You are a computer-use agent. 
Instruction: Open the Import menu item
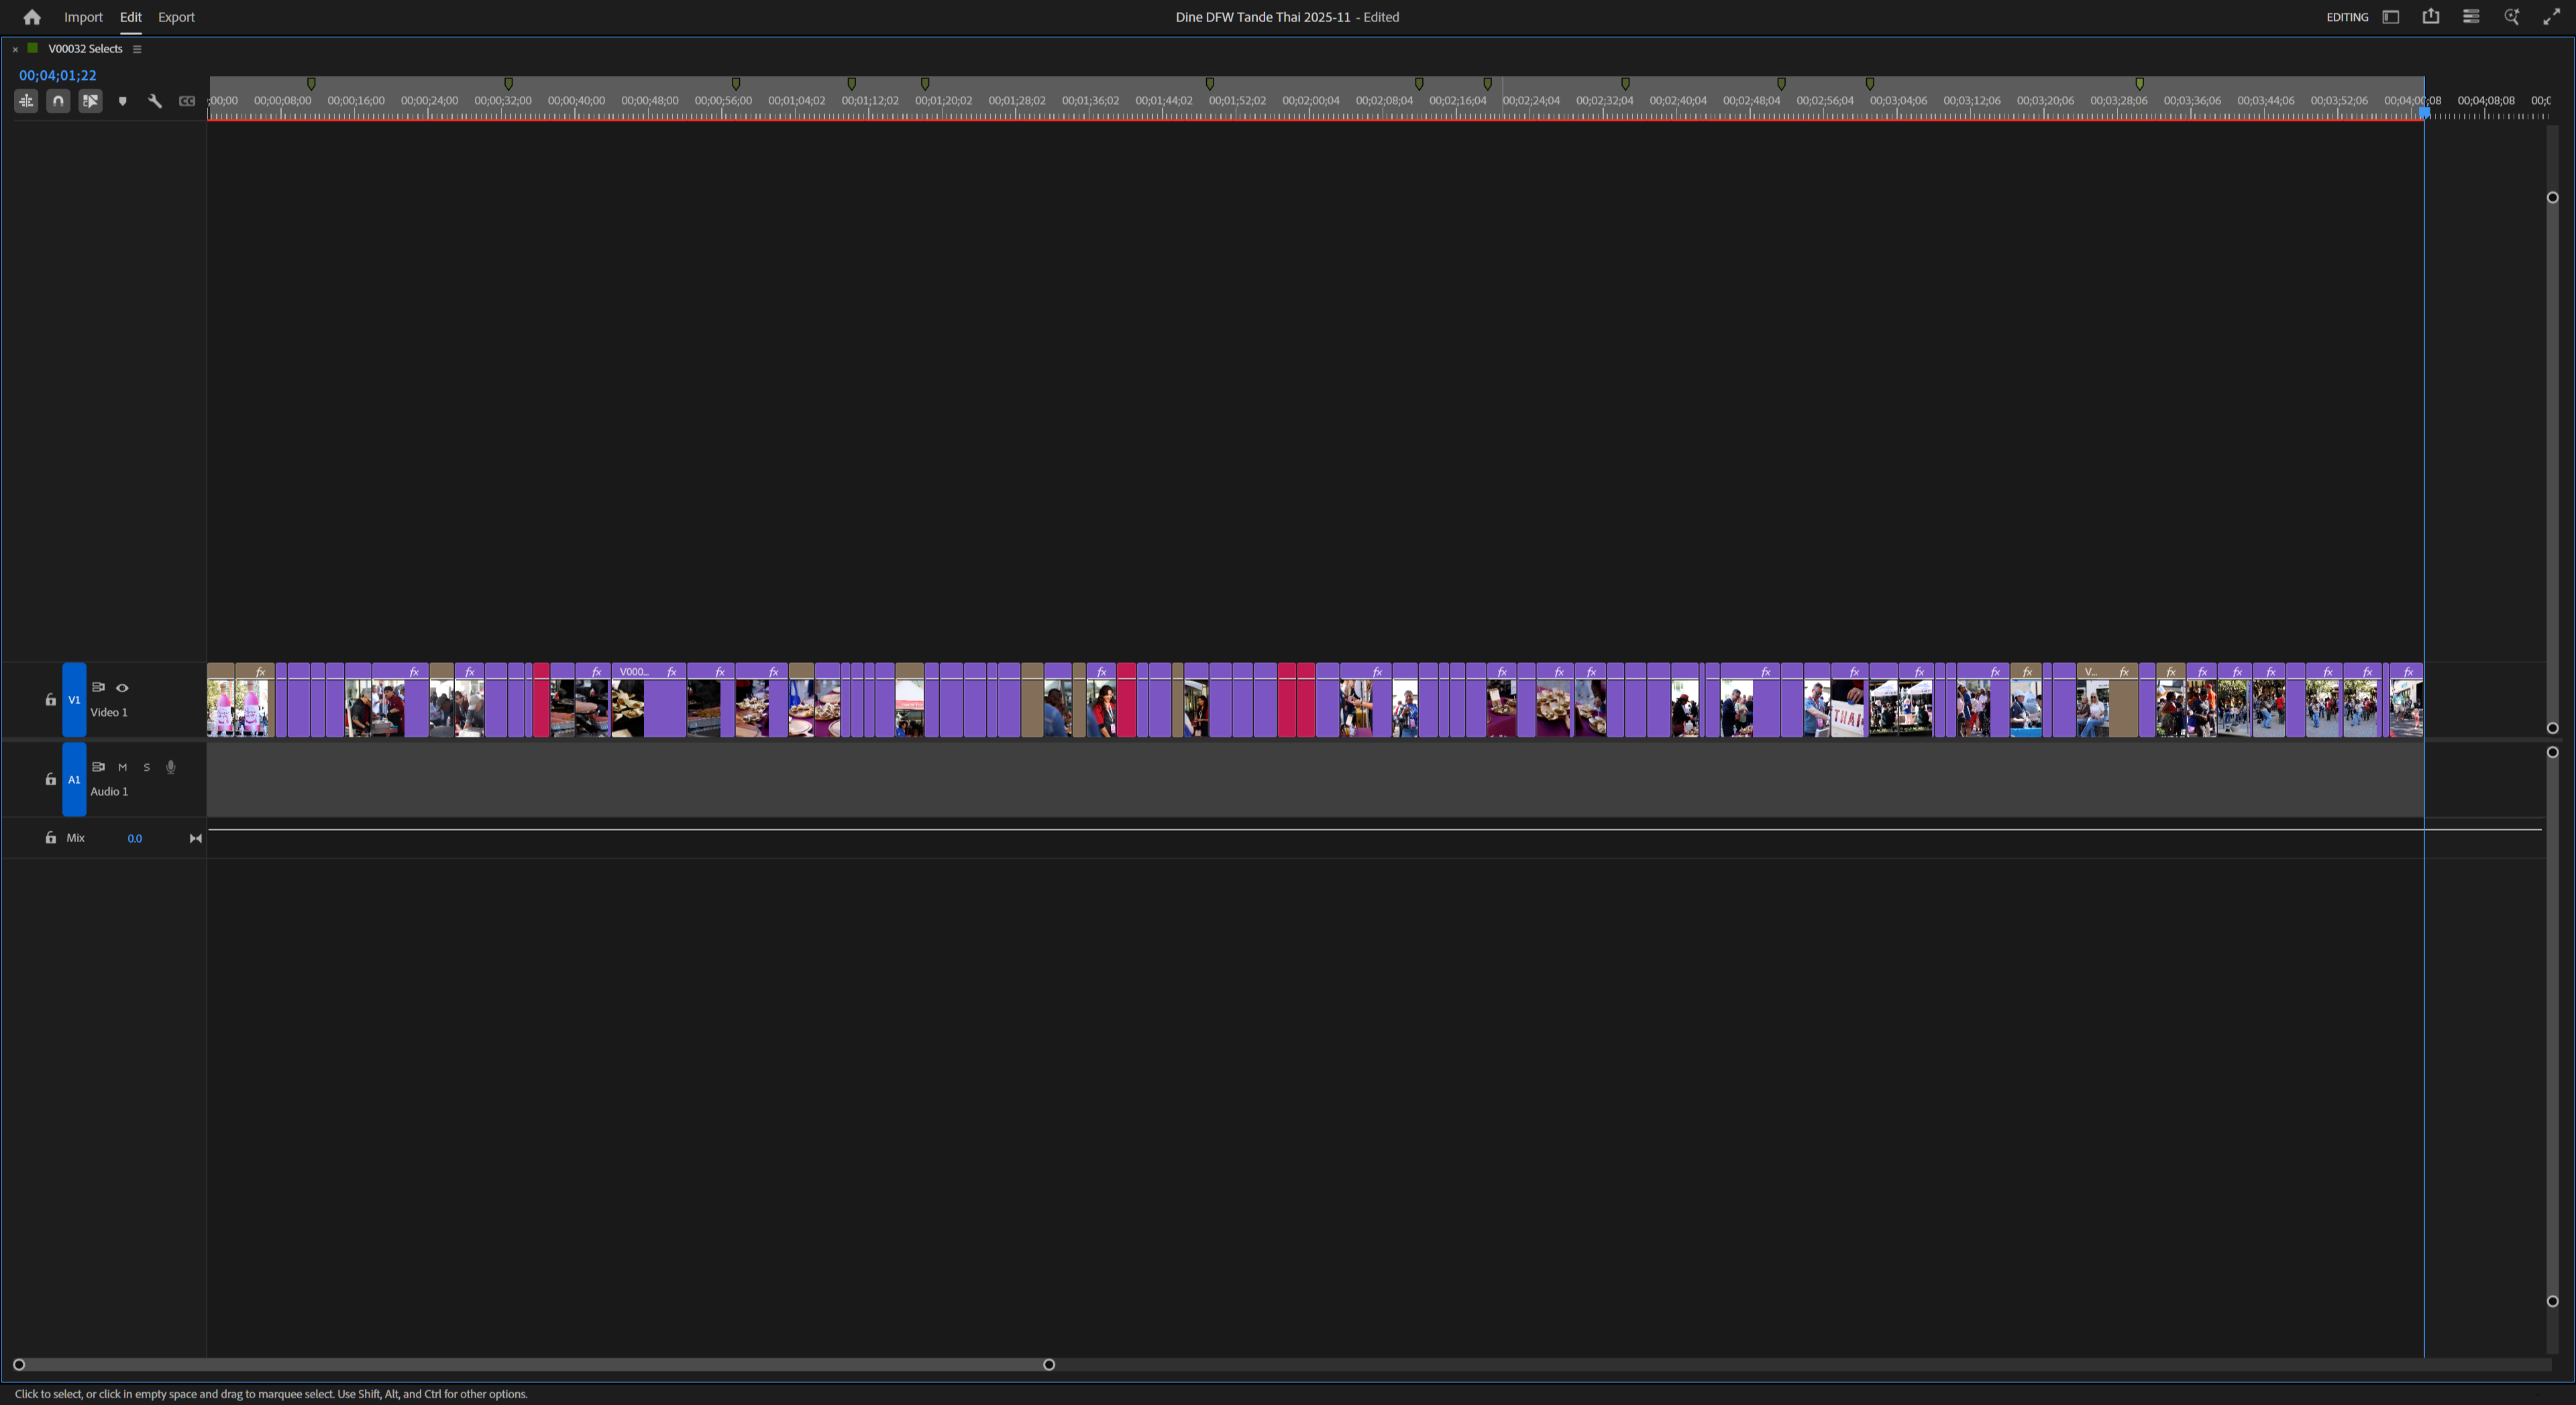tap(83, 17)
